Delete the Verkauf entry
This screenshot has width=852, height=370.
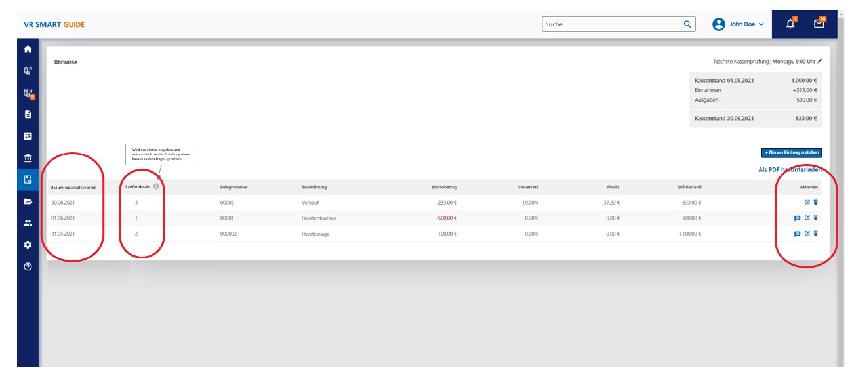tap(816, 203)
